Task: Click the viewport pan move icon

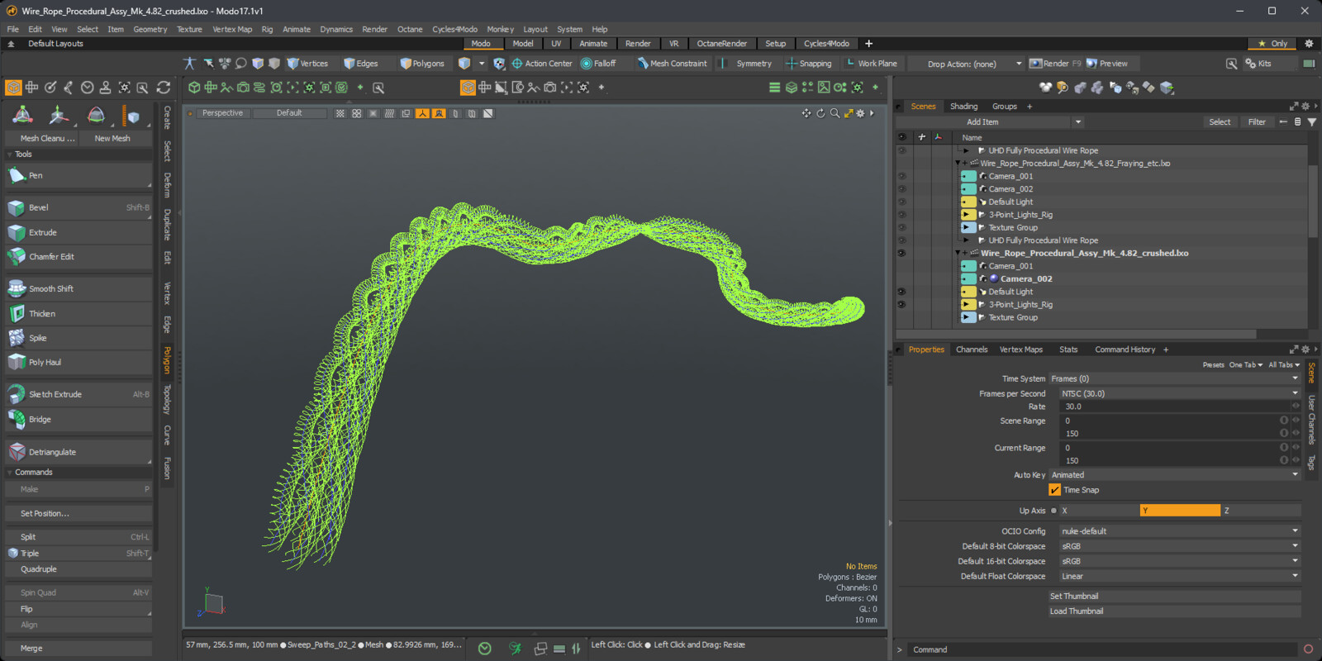Action: 806,113
